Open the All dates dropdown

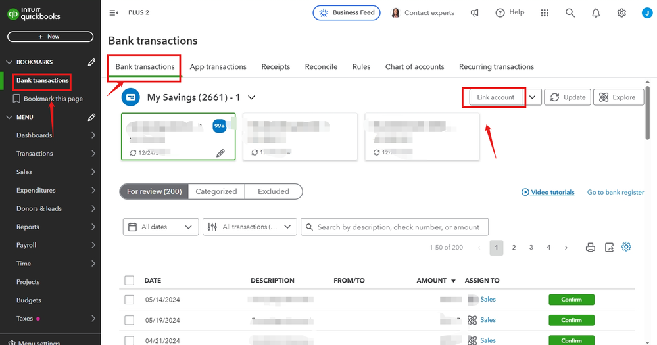point(161,227)
